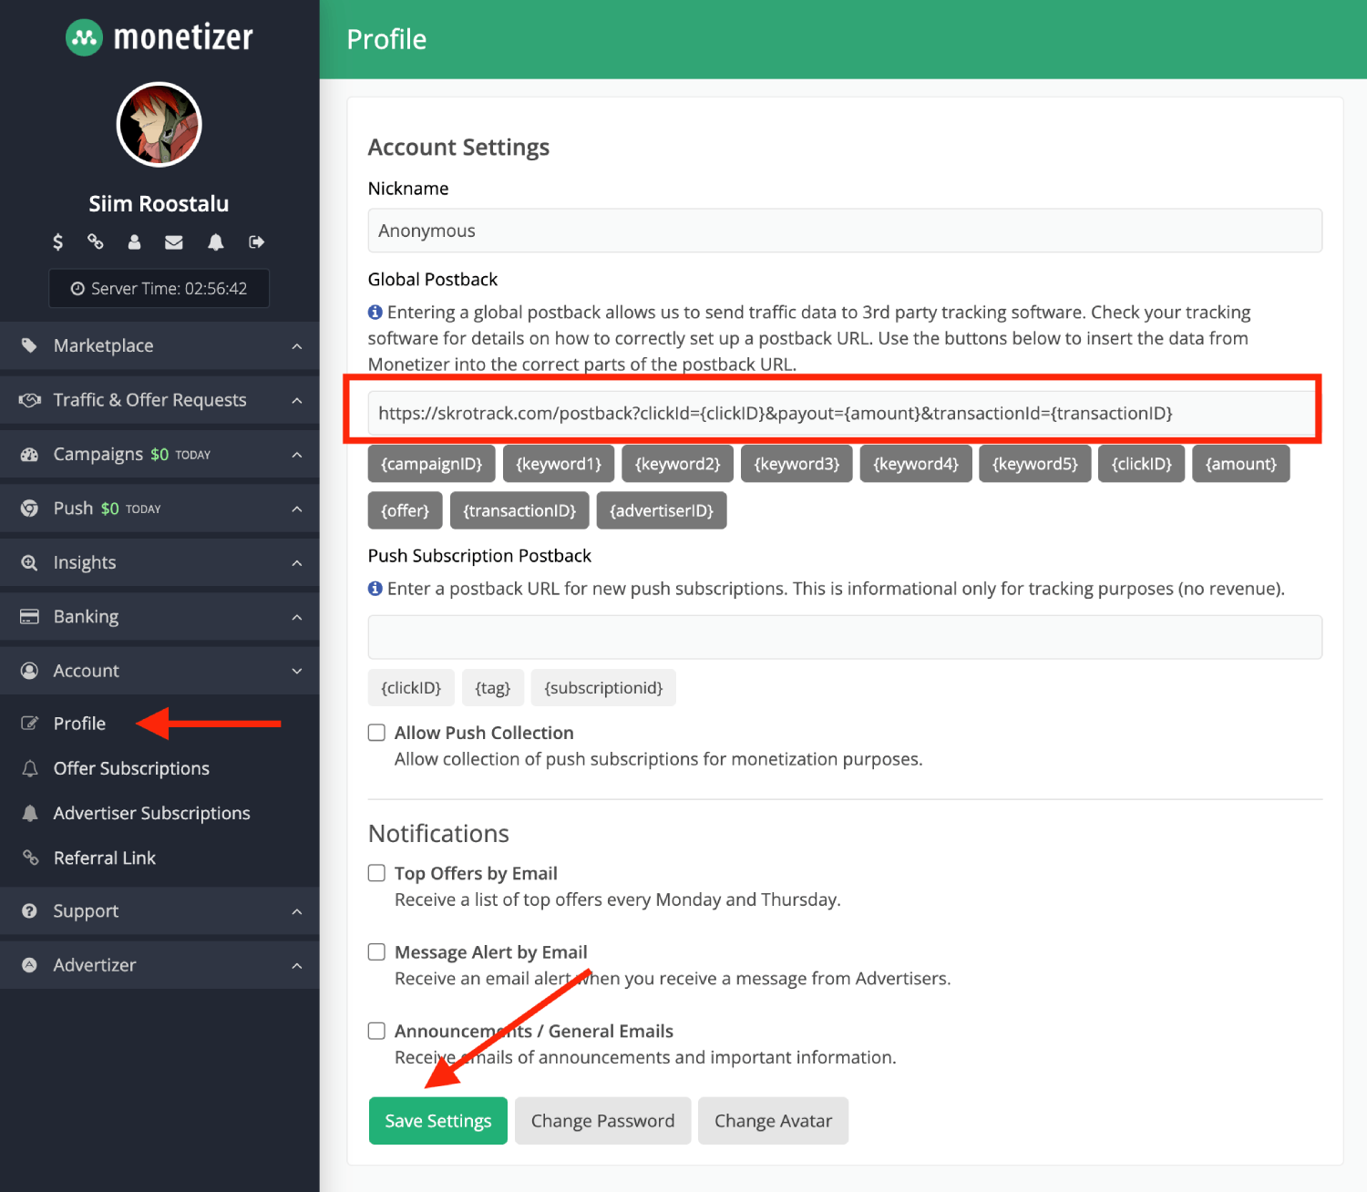This screenshot has width=1367, height=1192.
Task: Click the monetizer logo icon
Action: [85, 37]
